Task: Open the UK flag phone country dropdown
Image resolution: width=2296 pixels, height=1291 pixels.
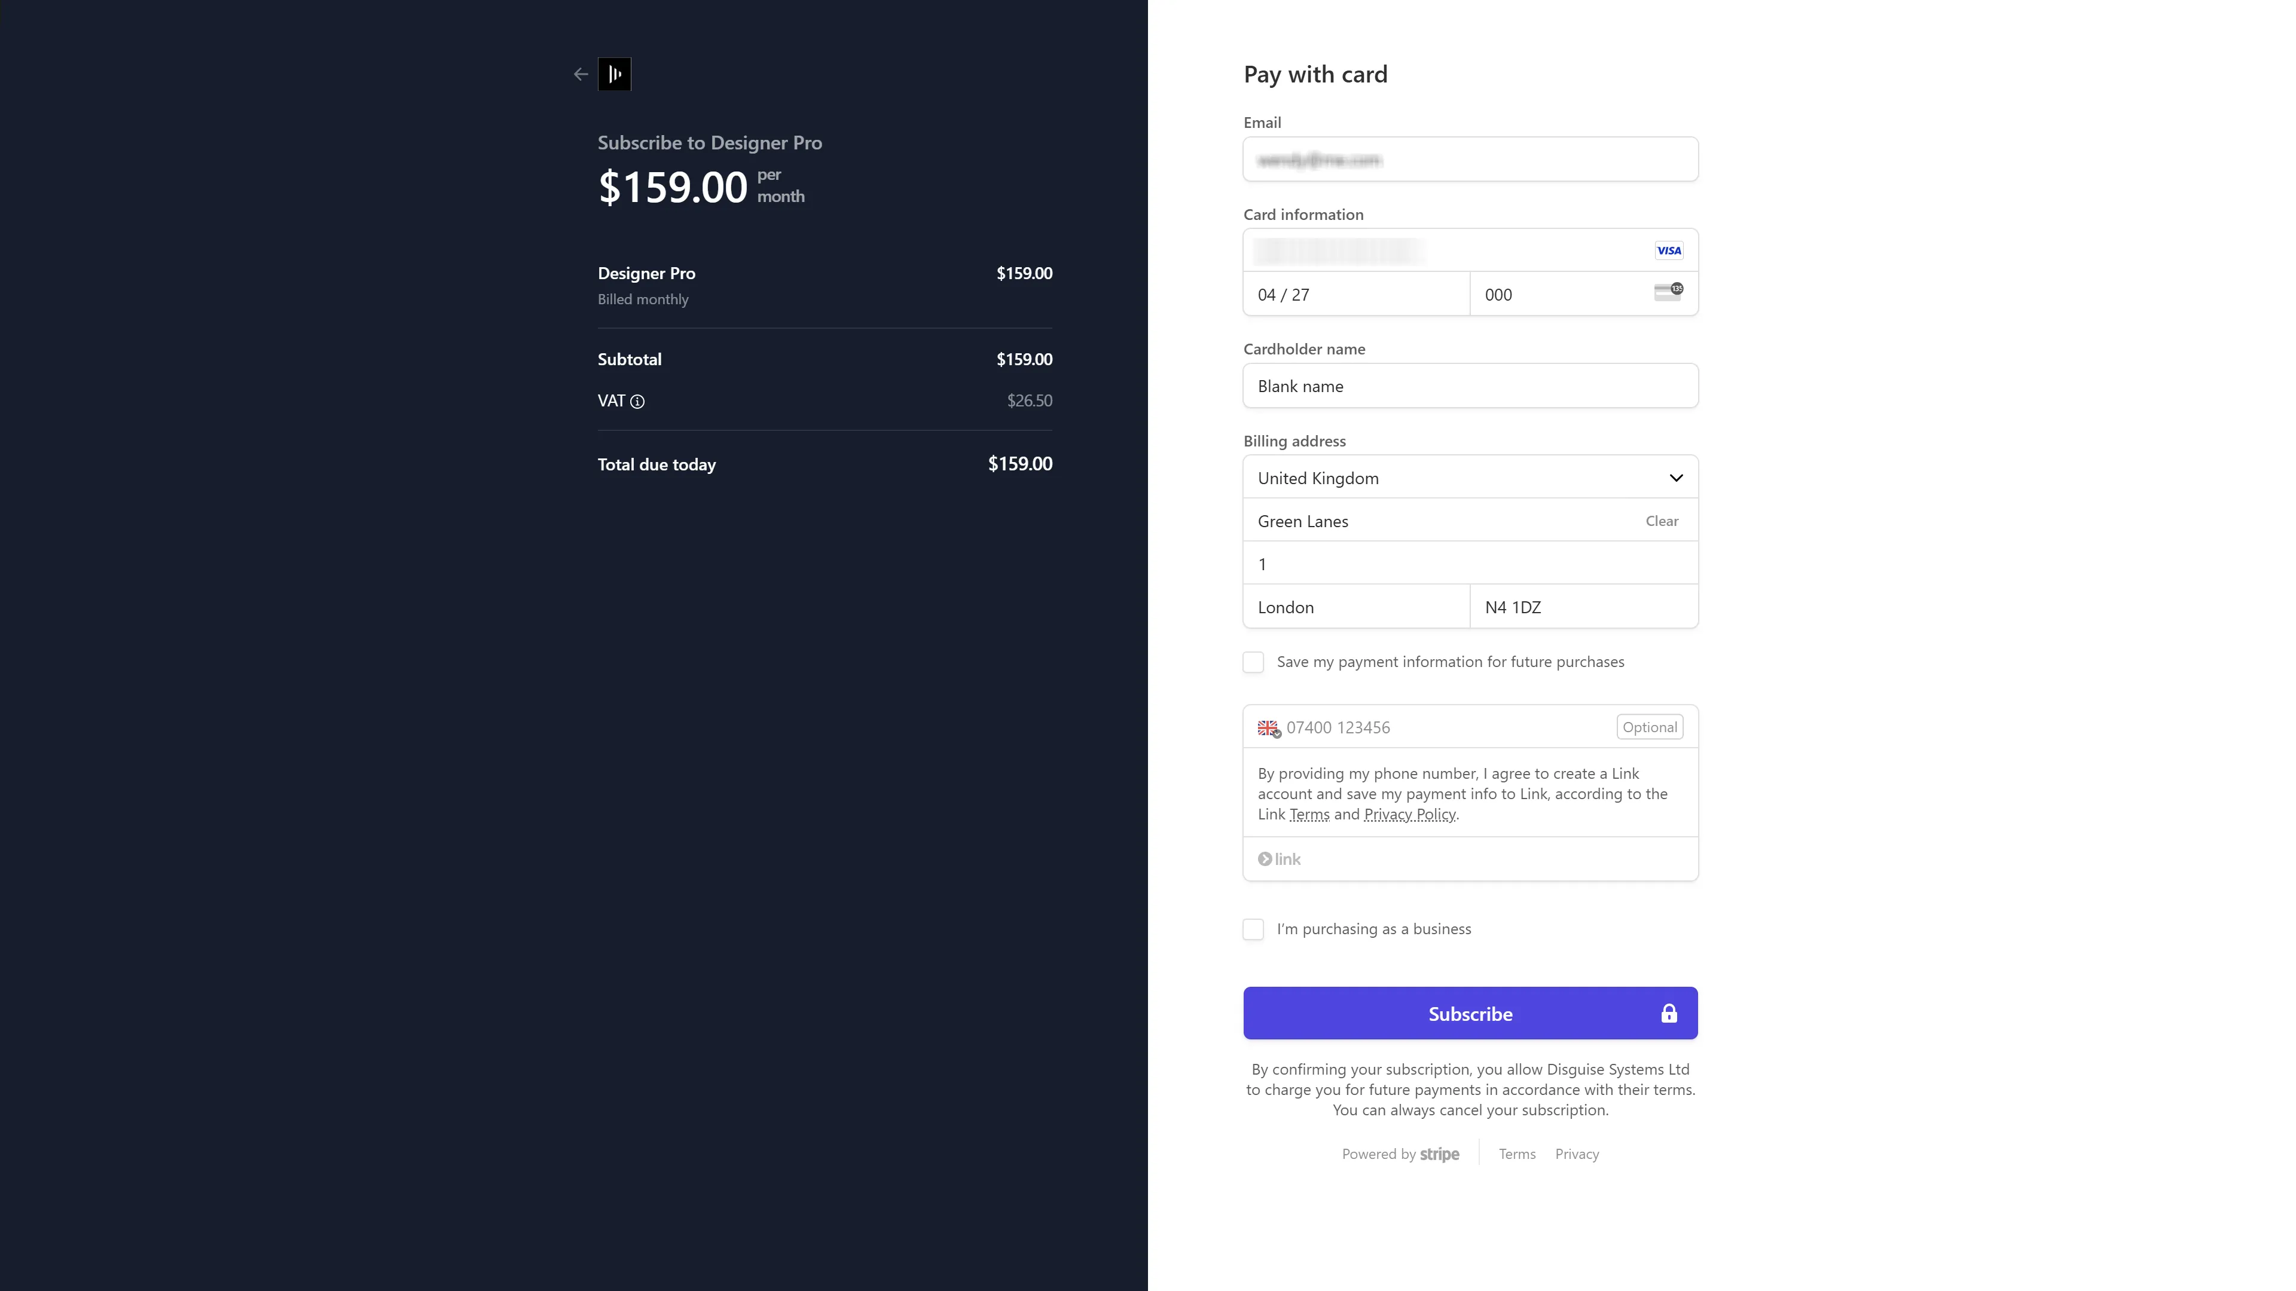Action: coord(1268,728)
